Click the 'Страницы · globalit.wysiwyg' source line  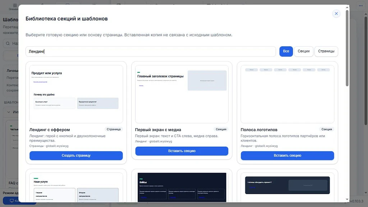tap(49, 146)
